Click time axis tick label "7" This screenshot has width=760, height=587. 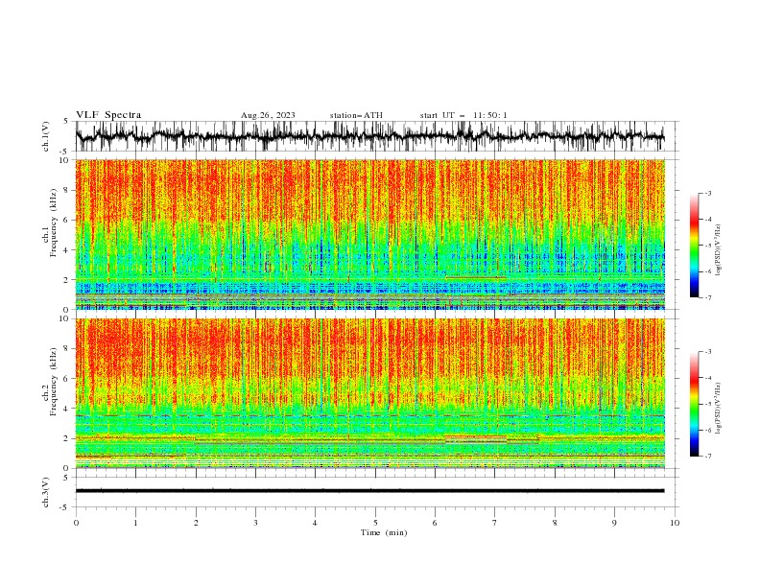click(494, 523)
